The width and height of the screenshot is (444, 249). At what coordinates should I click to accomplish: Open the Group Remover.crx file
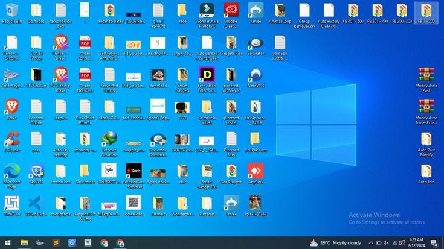[304, 16]
